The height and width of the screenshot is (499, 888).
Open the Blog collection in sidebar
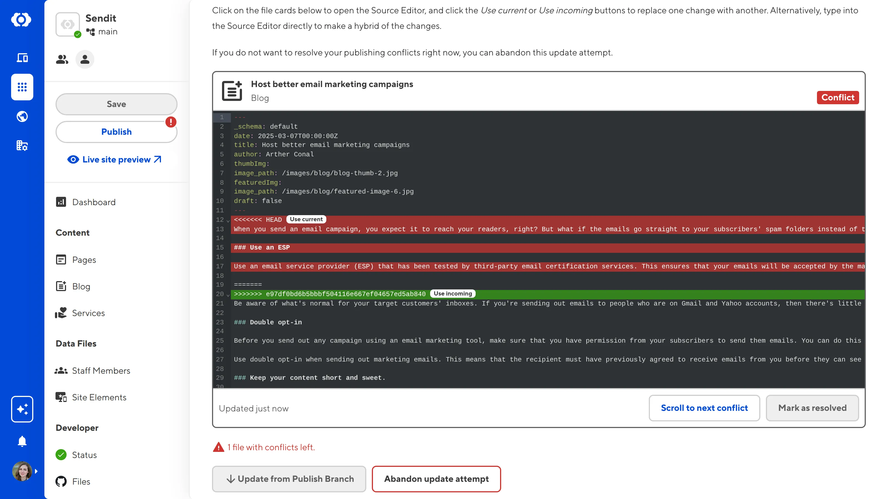click(x=81, y=287)
